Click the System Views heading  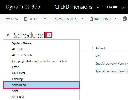[22, 43]
